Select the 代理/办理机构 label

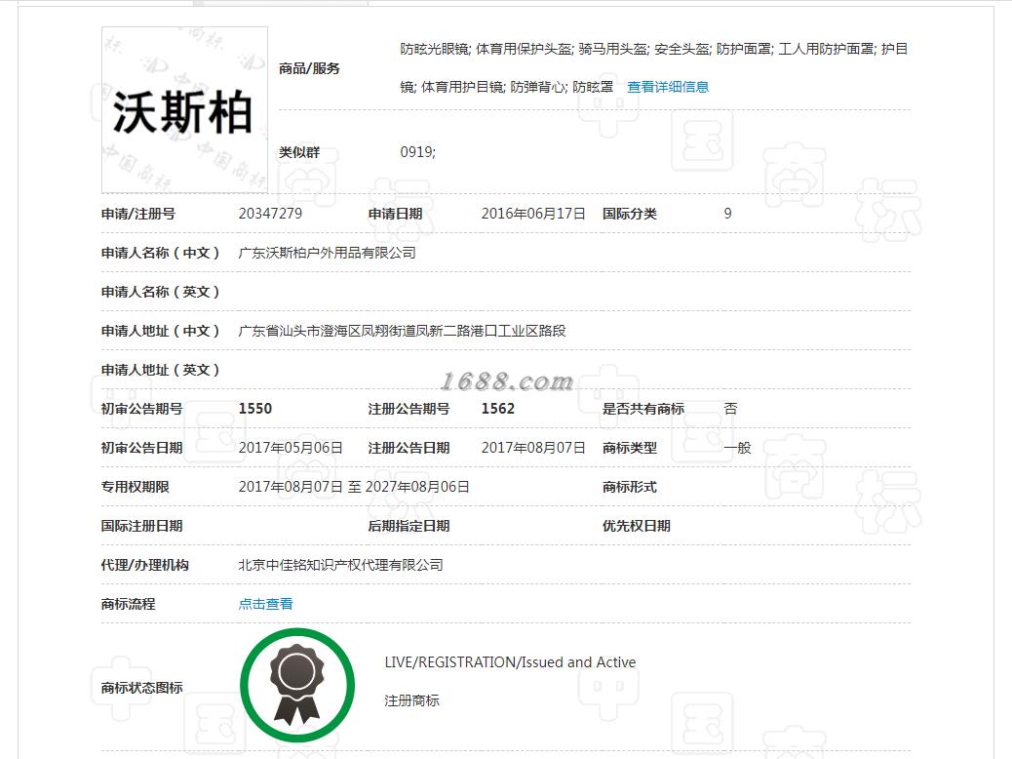144,565
